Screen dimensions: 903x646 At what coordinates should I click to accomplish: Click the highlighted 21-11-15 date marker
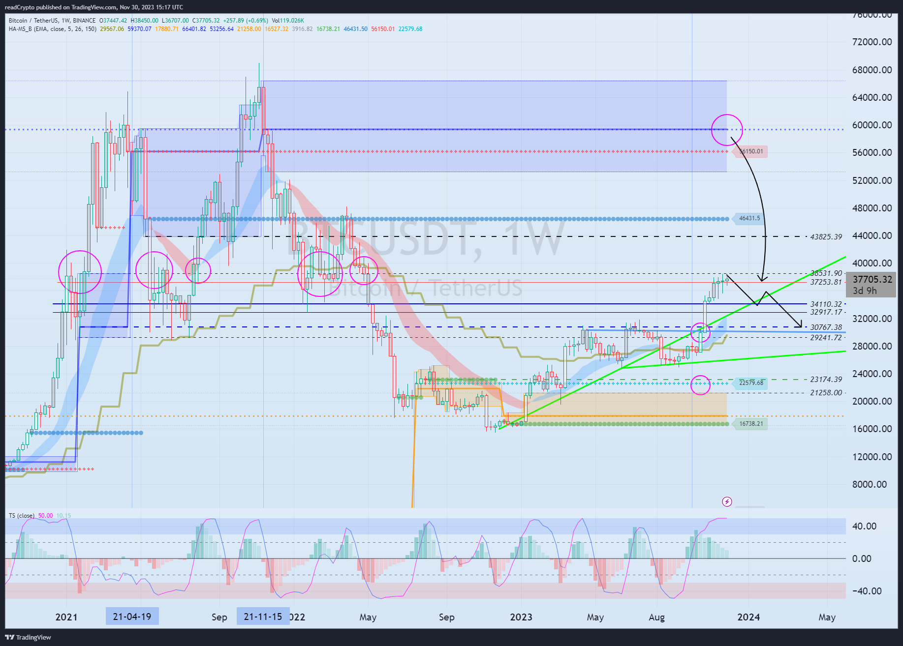coord(263,617)
